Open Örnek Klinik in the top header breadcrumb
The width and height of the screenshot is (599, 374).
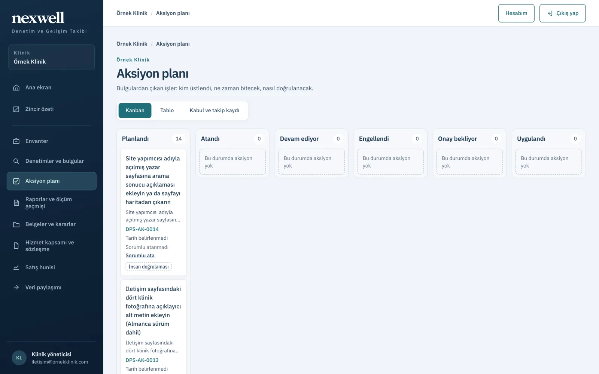click(132, 13)
